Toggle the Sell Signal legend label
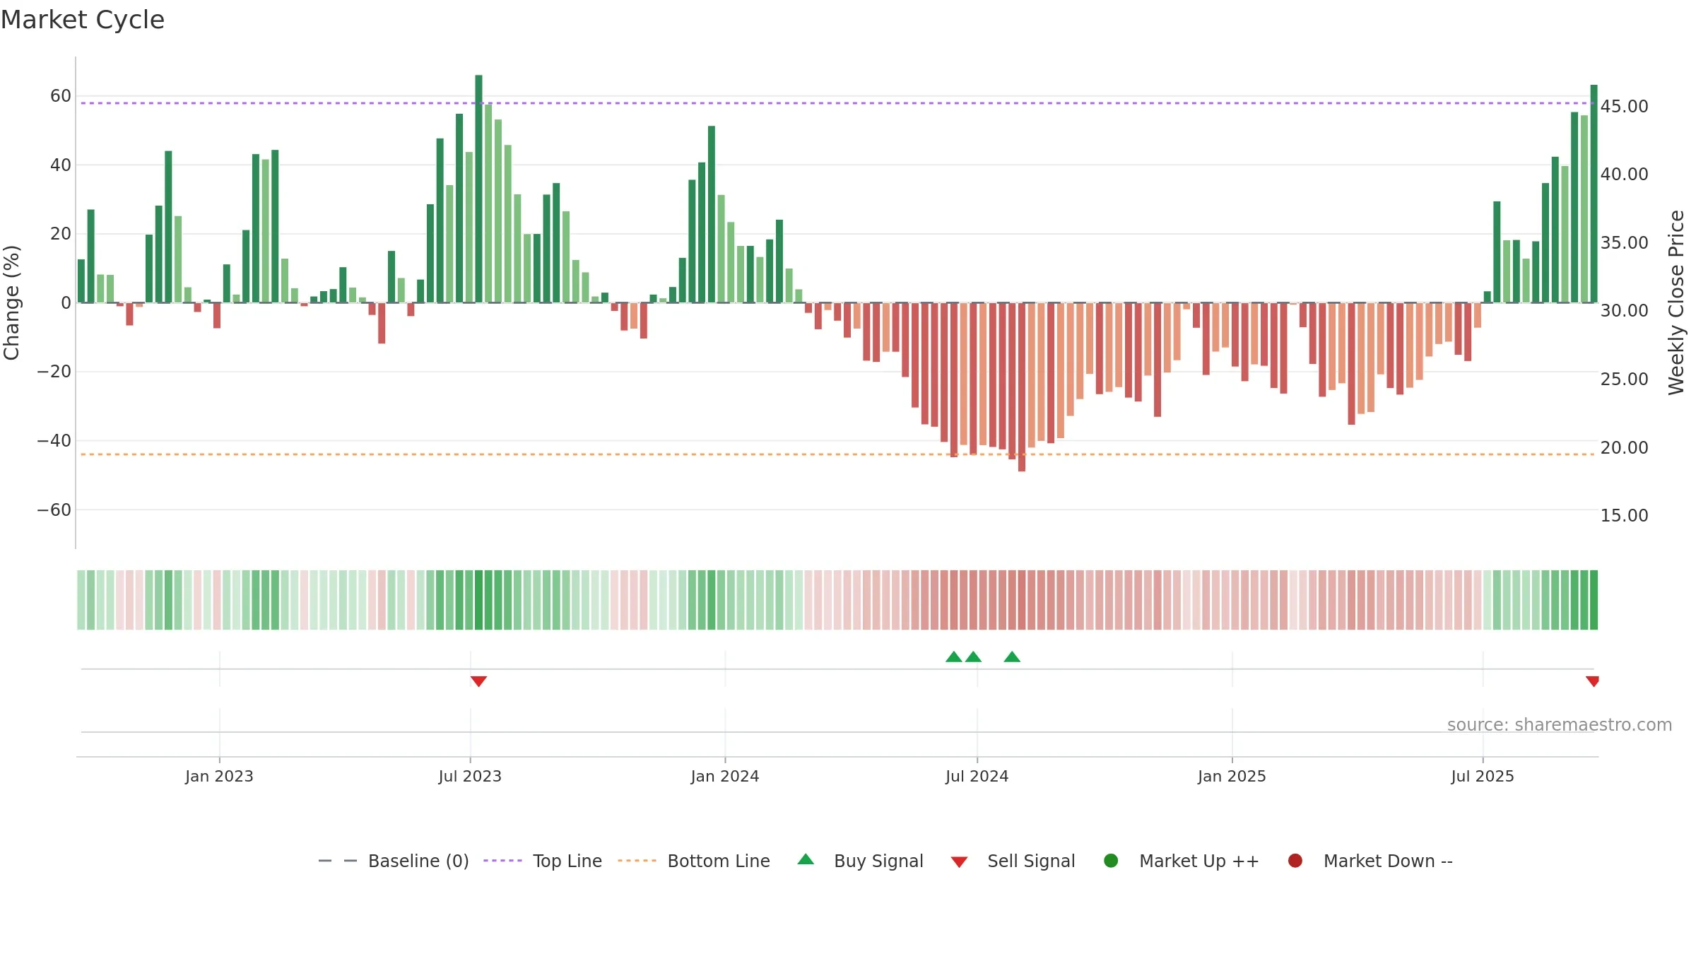The width and height of the screenshot is (1696, 954). click(x=1031, y=861)
